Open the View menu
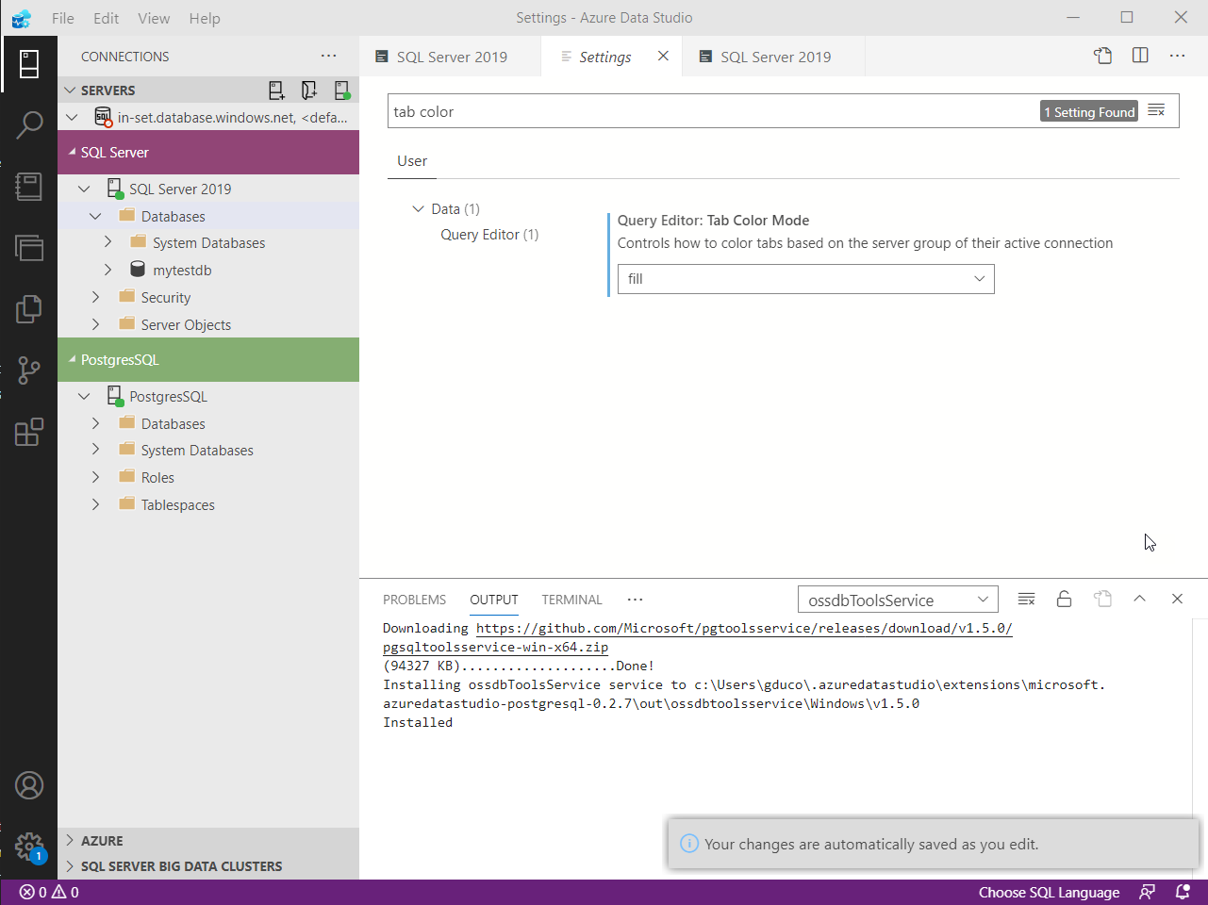Image resolution: width=1208 pixels, height=905 pixels. pyautogui.click(x=154, y=18)
